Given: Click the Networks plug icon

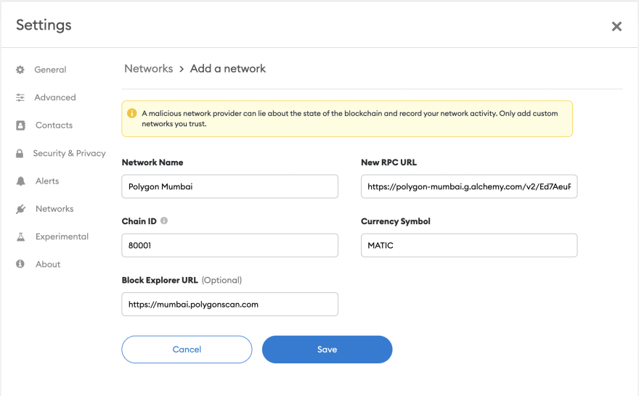Looking at the screenshot, I should [20, 209].
